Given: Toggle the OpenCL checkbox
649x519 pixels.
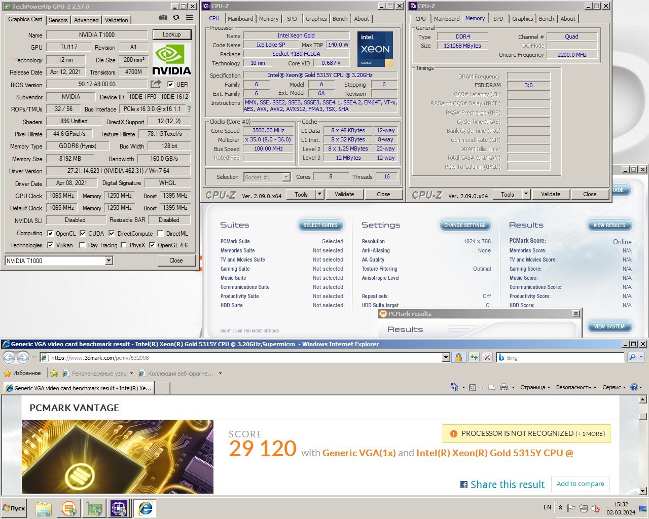Looking at the screenshot, I should coord(50,234).
